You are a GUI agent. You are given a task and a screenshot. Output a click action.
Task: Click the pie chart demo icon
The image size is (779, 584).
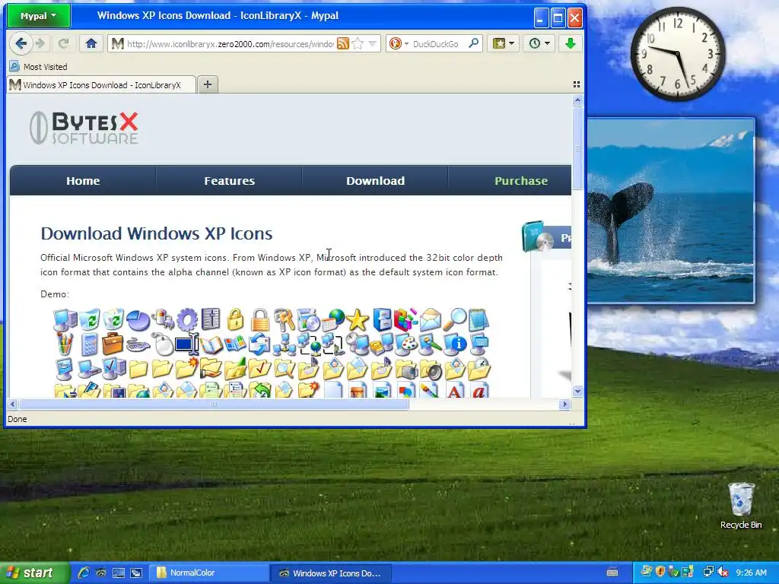coord(138,320)
